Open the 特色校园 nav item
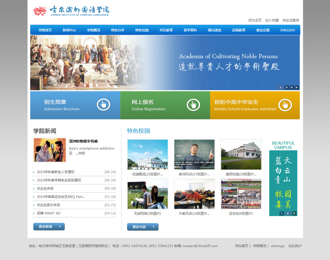The height and width of the screenshot is (260, 330). 142,30
